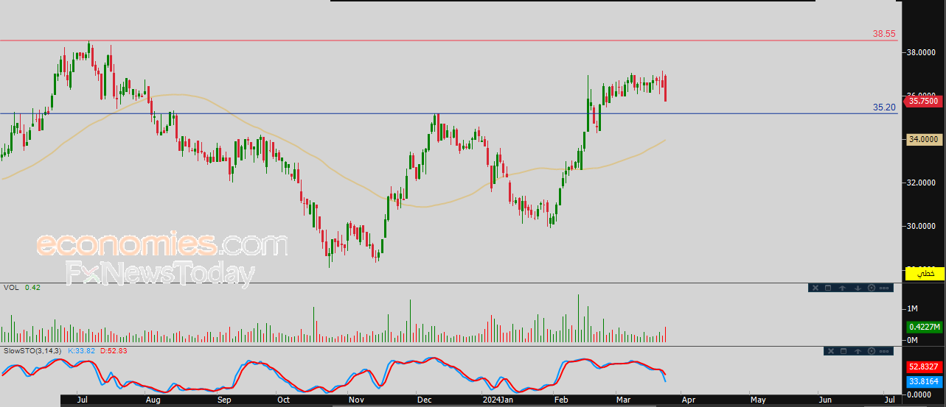Screen dimensions: 946x407
Task: Open VOL indicator settings gear
Action: tap(872, 288)
